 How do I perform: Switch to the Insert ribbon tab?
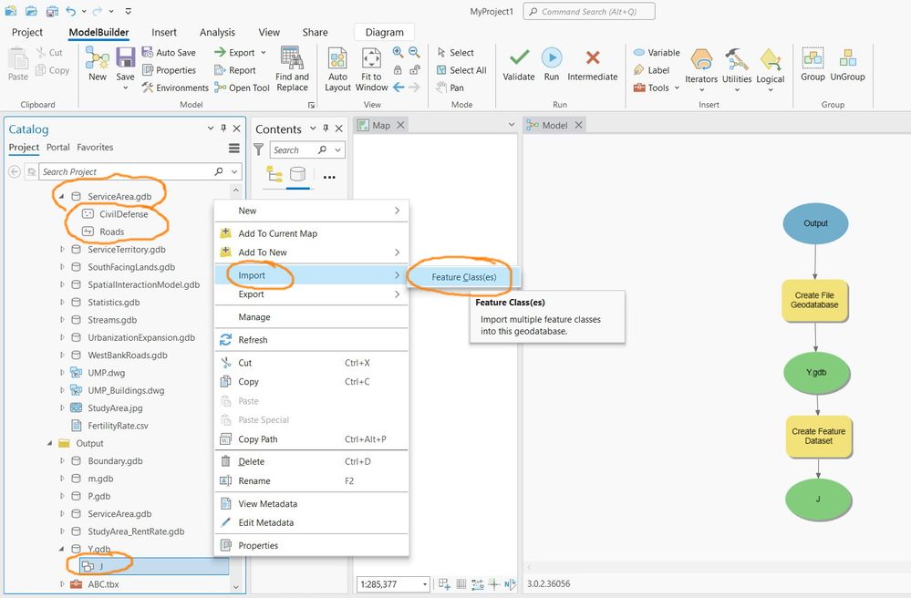coord(164,33)
